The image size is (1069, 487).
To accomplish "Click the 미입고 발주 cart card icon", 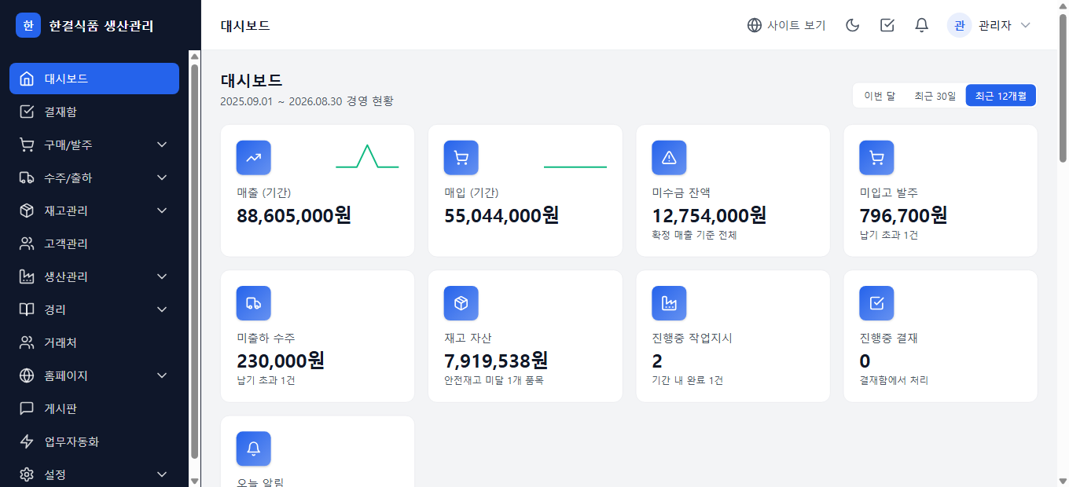I will [877, 158].
